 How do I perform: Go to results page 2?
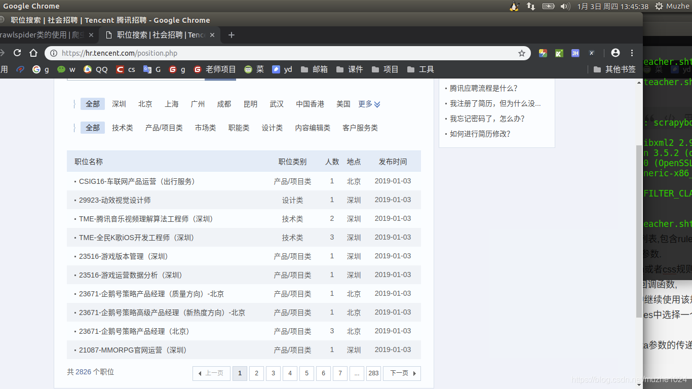coord(256,373)
